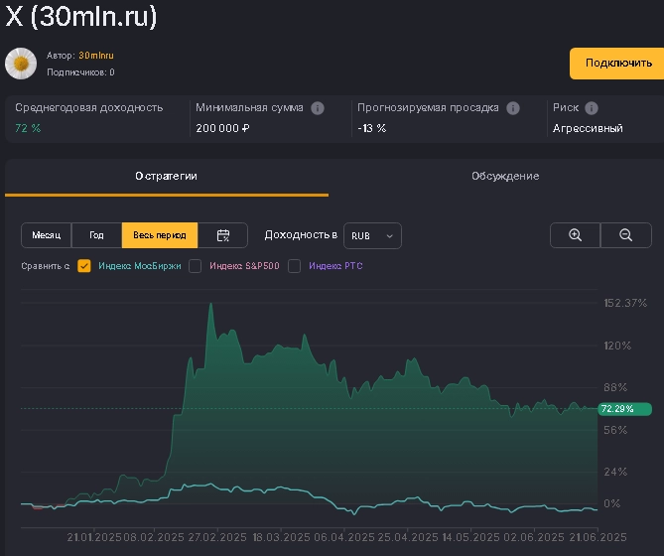Enable Индекс РТС comparison checkbox

(295, 266)
